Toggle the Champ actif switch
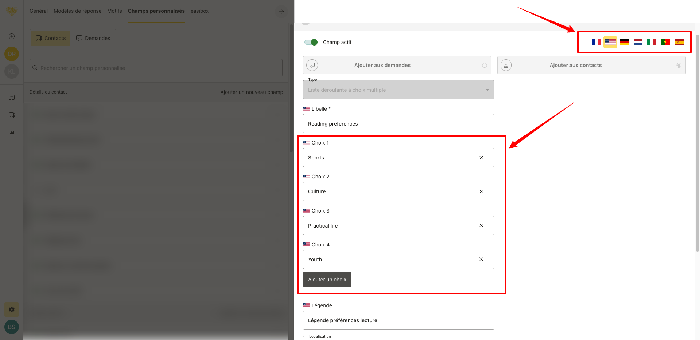 pos(311,42)
